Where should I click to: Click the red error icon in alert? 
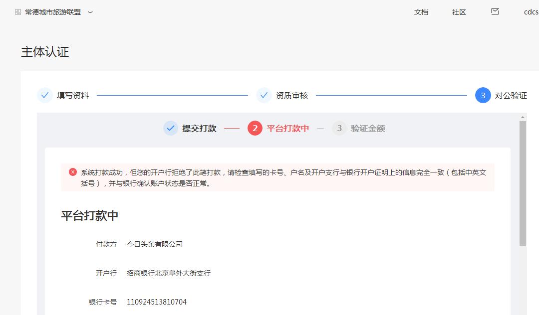73,172
